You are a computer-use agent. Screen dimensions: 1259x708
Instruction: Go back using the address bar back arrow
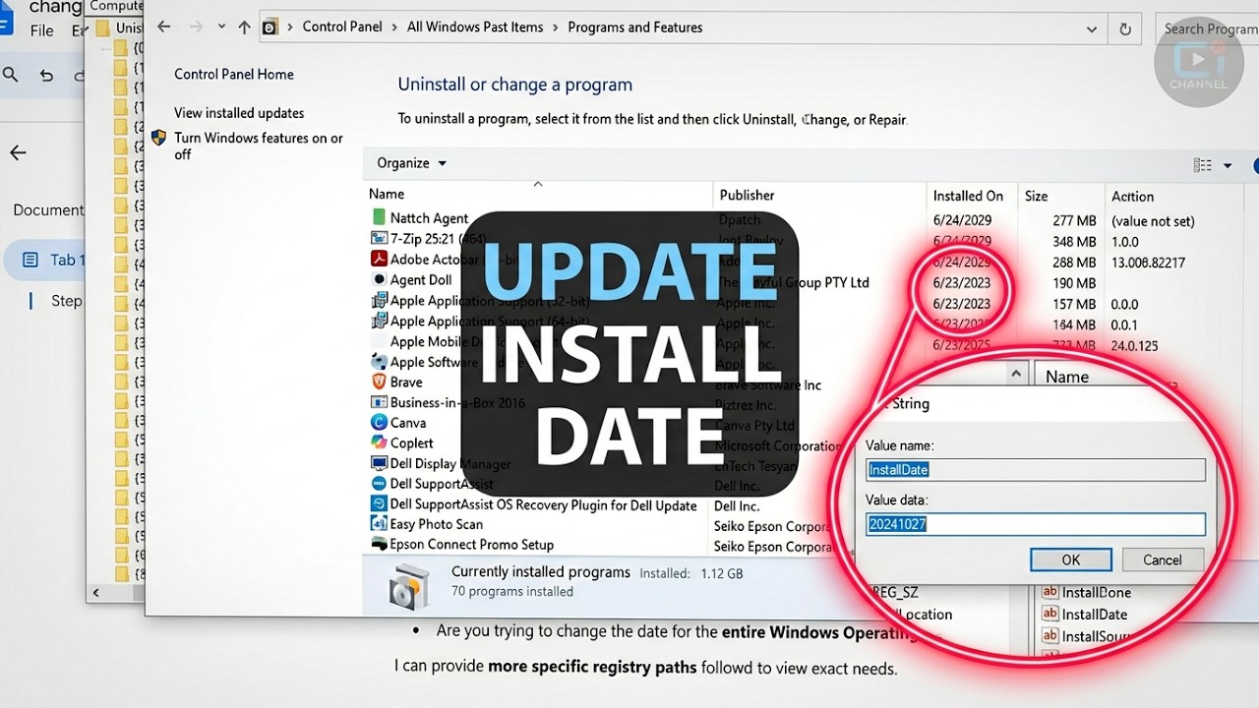tap(164, 28)
